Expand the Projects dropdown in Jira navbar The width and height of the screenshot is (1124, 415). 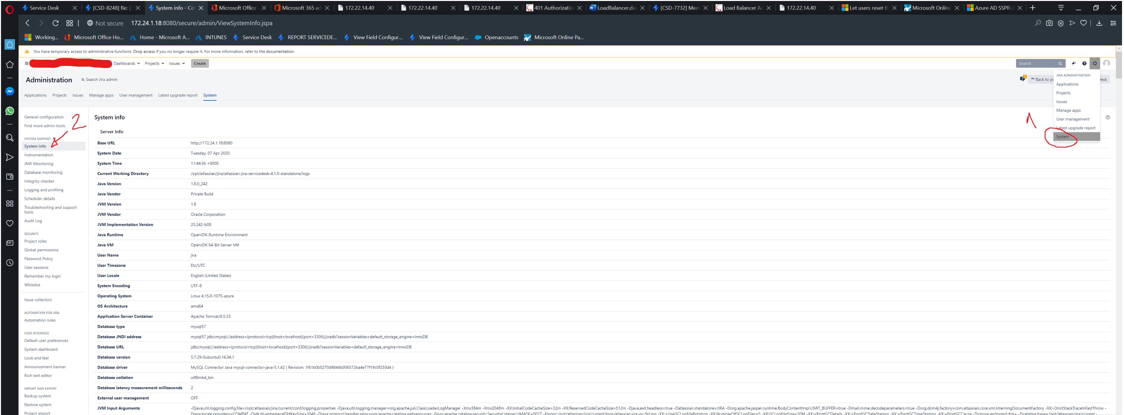tap(154, 63)
